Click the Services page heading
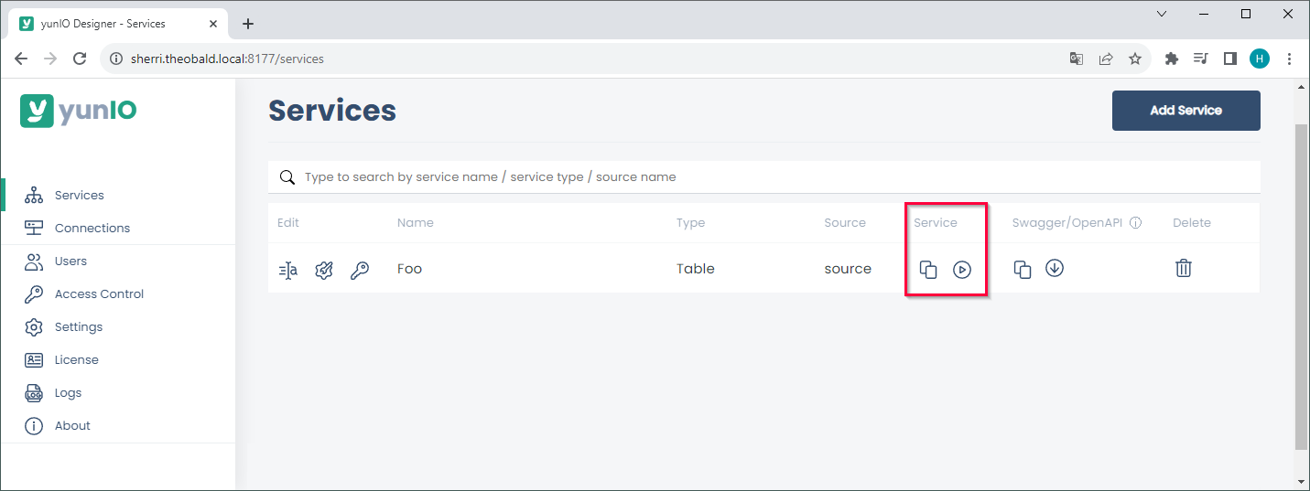 pyautogui.click(x=332, y=111)
